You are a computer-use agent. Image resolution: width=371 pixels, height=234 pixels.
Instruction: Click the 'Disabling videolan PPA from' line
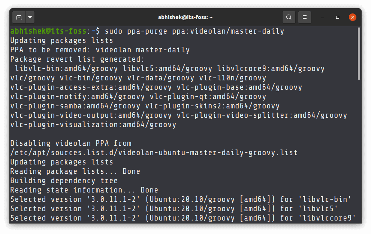pyautogui.click(x=71, y=143)
